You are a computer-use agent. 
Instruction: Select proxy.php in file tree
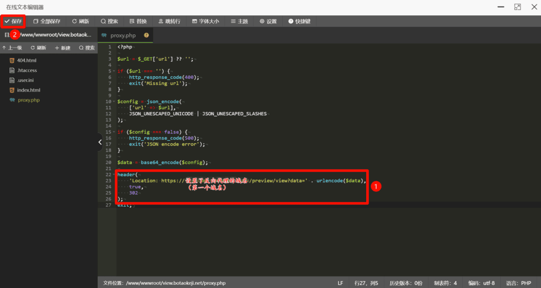[x=29, y=100]
